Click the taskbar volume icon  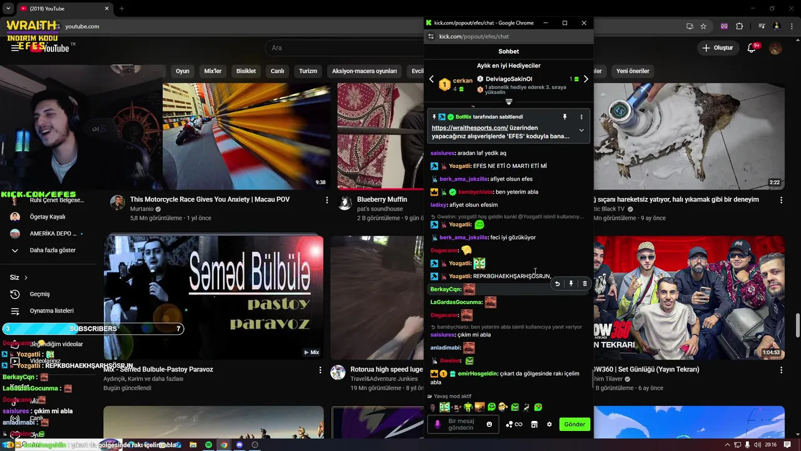pyautogui.click(x=758, y=445)
